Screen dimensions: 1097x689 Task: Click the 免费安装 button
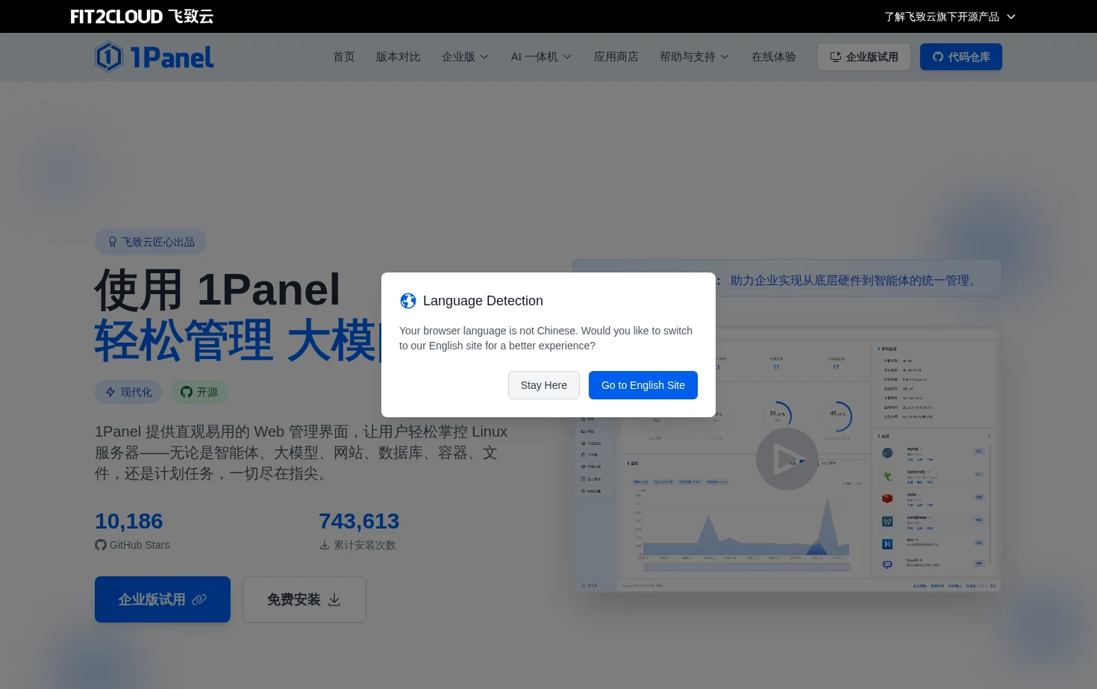point(304,599)
